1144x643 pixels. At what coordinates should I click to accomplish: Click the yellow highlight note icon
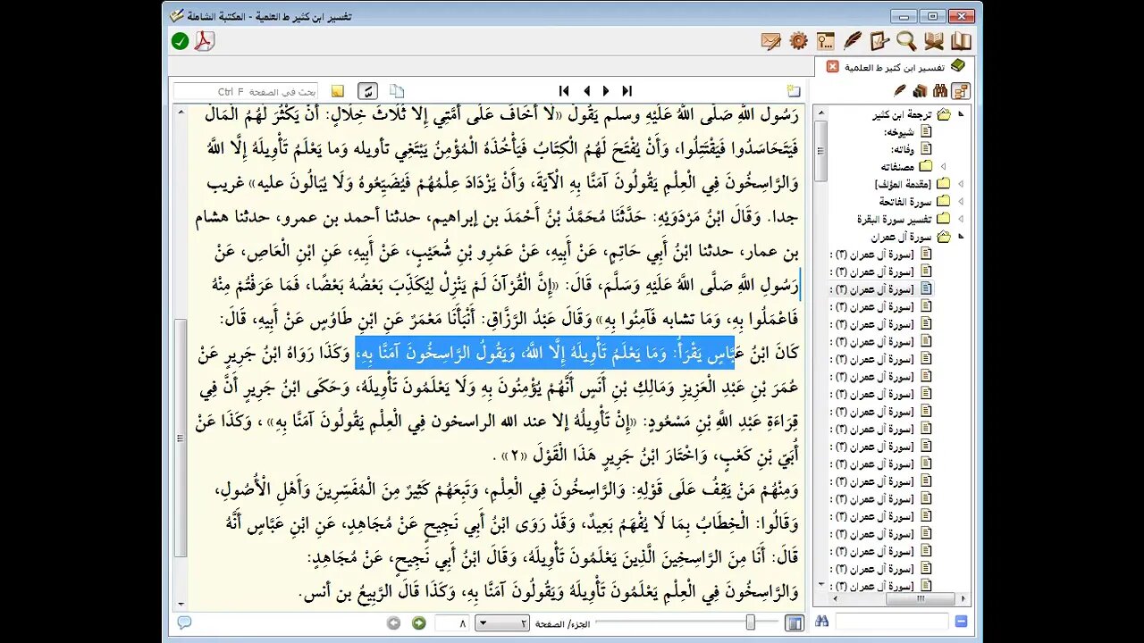click(338, 91)
